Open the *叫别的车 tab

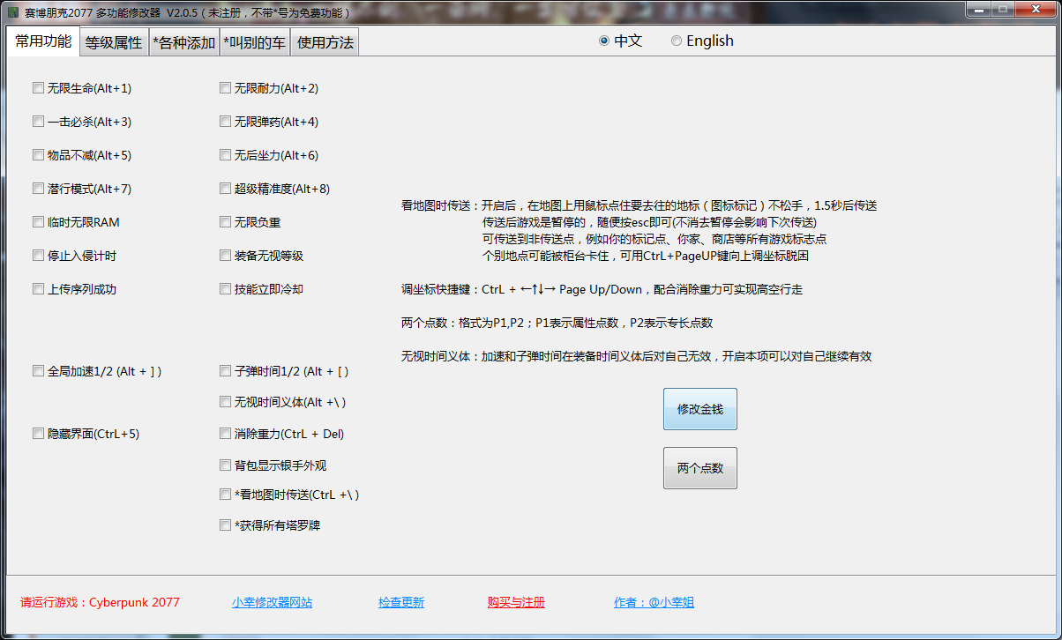254,41
